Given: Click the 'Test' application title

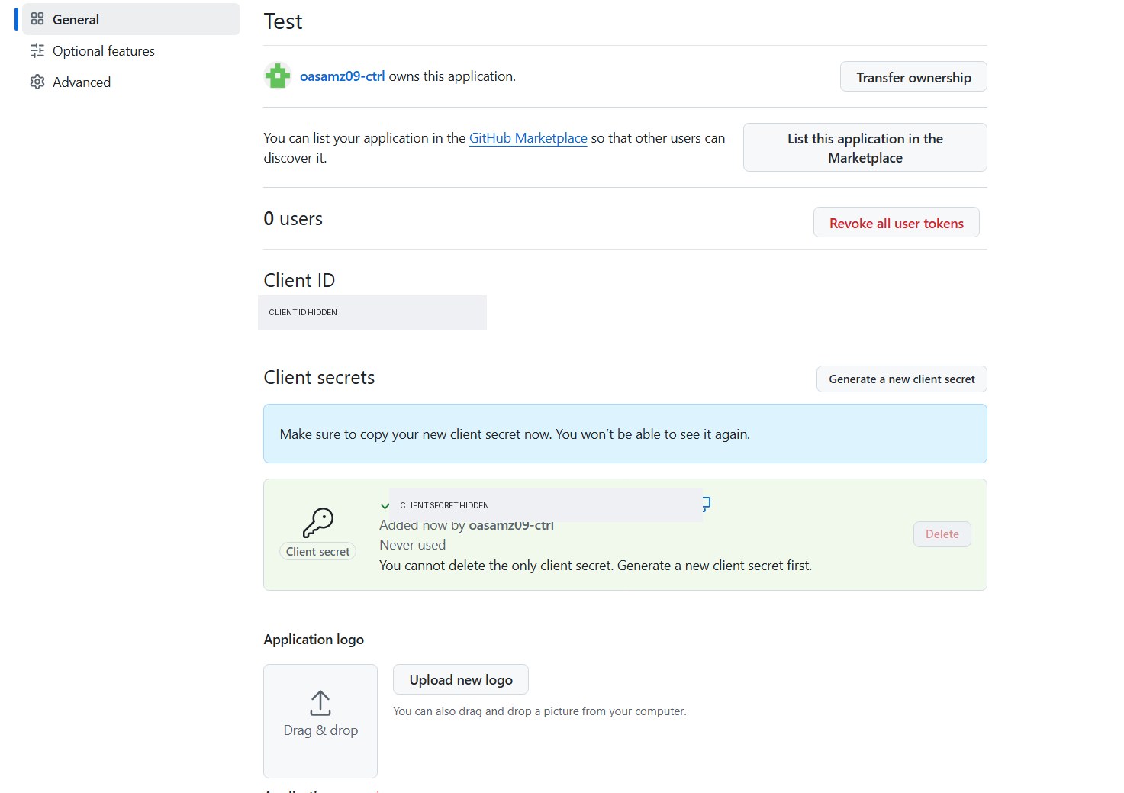Looking at the screenshot, I should click(283, 21).
